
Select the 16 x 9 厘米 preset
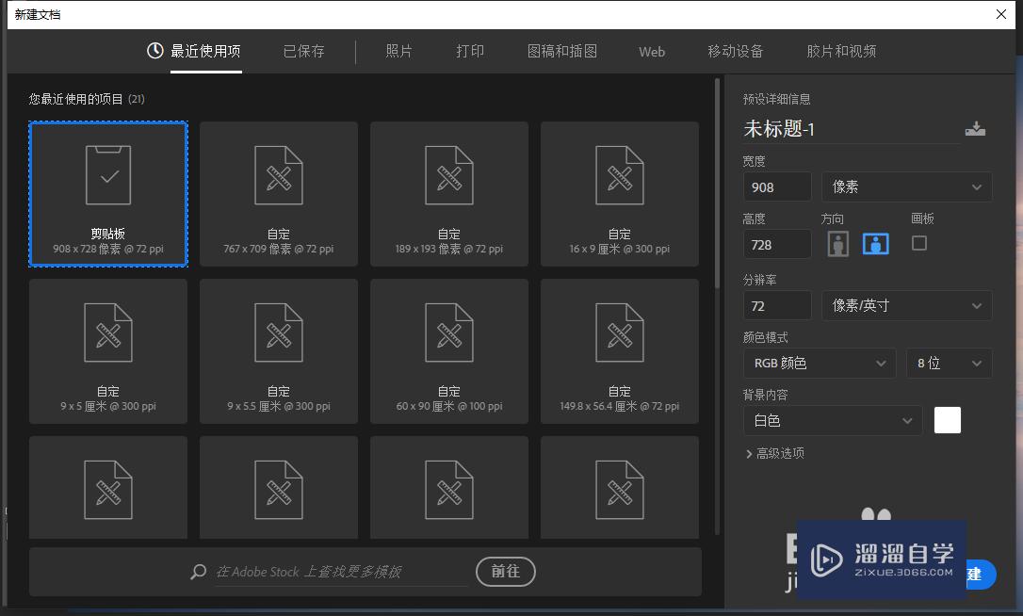click(x=619, y=193)
